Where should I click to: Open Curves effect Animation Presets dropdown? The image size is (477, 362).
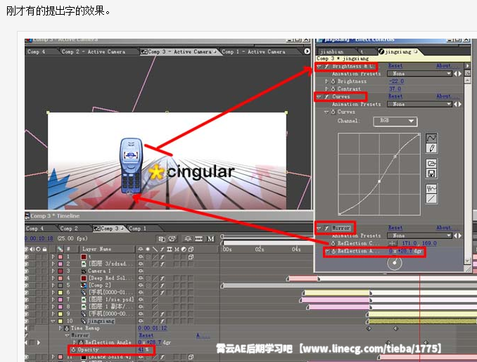[x=419, y=104]
